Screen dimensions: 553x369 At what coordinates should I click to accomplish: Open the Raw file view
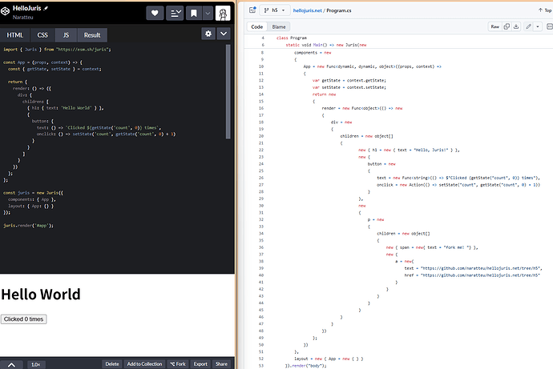(x=494, y=26)
